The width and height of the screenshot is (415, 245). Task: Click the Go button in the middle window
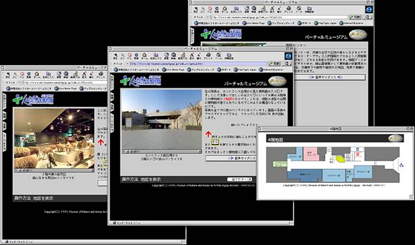275,64
